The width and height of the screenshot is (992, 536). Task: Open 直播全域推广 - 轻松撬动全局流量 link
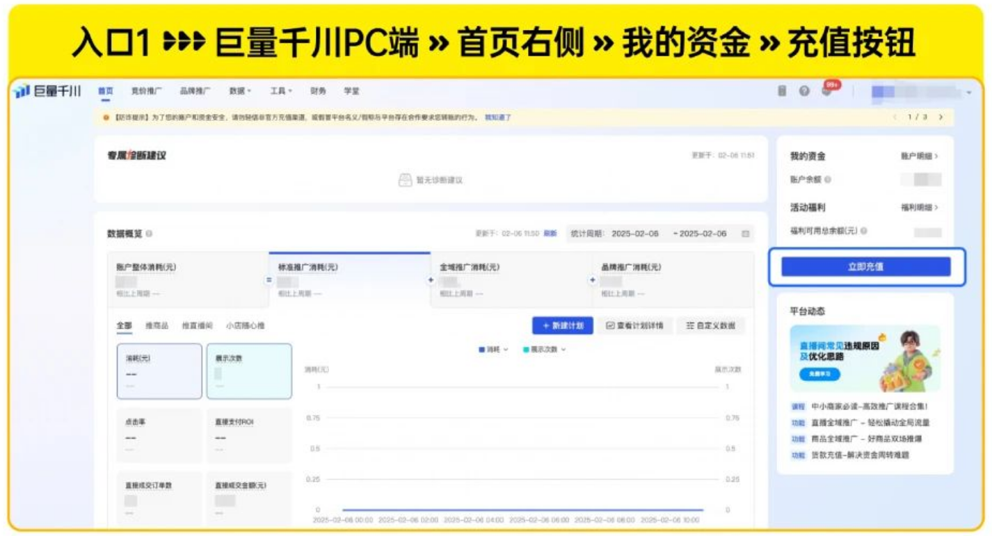click(870, 423)
